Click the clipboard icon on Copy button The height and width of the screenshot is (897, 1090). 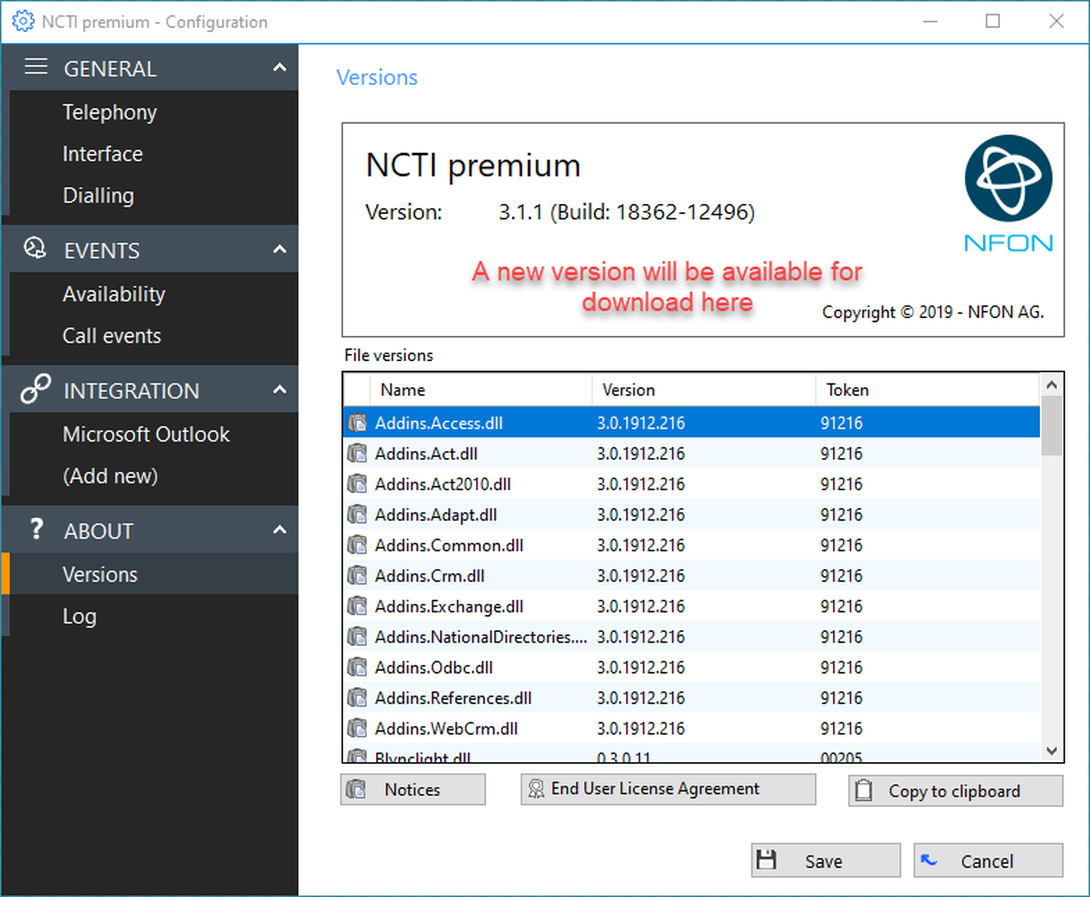(x=864, y=790)
